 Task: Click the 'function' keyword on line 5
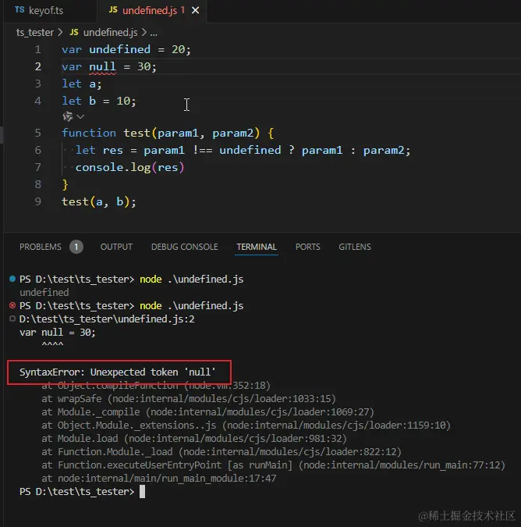(89, 133)
